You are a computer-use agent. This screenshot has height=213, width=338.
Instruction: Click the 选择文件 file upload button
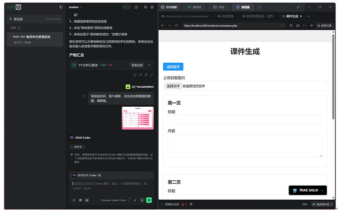point(173,86)
